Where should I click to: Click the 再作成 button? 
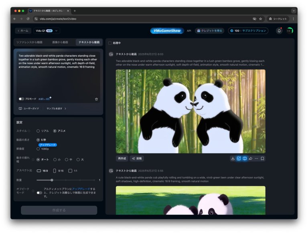(x=122, y=158)
